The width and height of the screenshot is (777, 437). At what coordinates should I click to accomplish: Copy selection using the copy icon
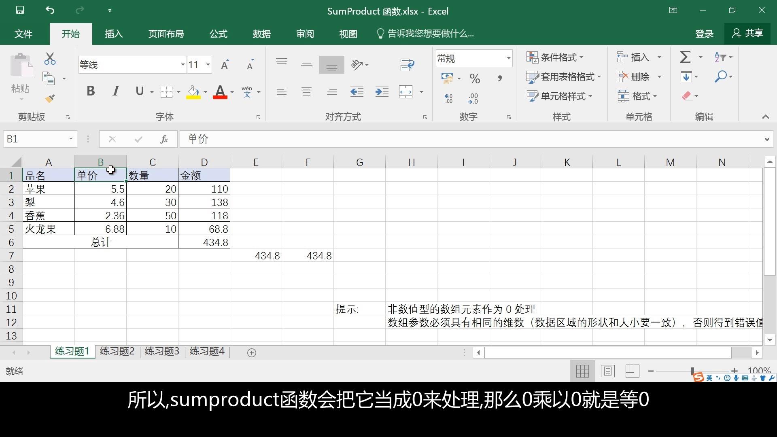[x=49, y=78]
